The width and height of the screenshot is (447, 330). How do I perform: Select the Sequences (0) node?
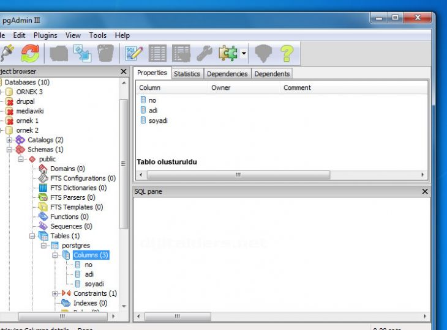pyautogui.click(x=71, y=226)
